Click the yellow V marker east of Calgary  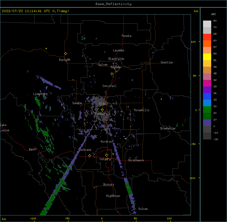[x=113, y=154]
